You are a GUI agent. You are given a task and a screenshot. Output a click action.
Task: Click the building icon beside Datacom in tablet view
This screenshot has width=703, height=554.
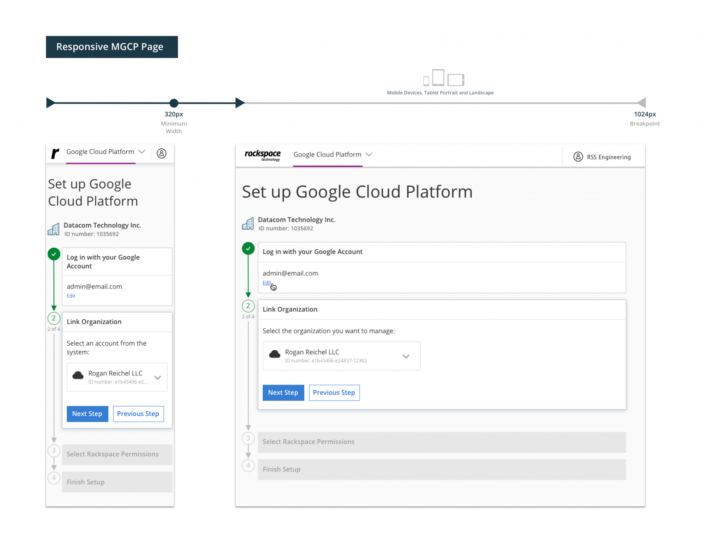point(248,224)
